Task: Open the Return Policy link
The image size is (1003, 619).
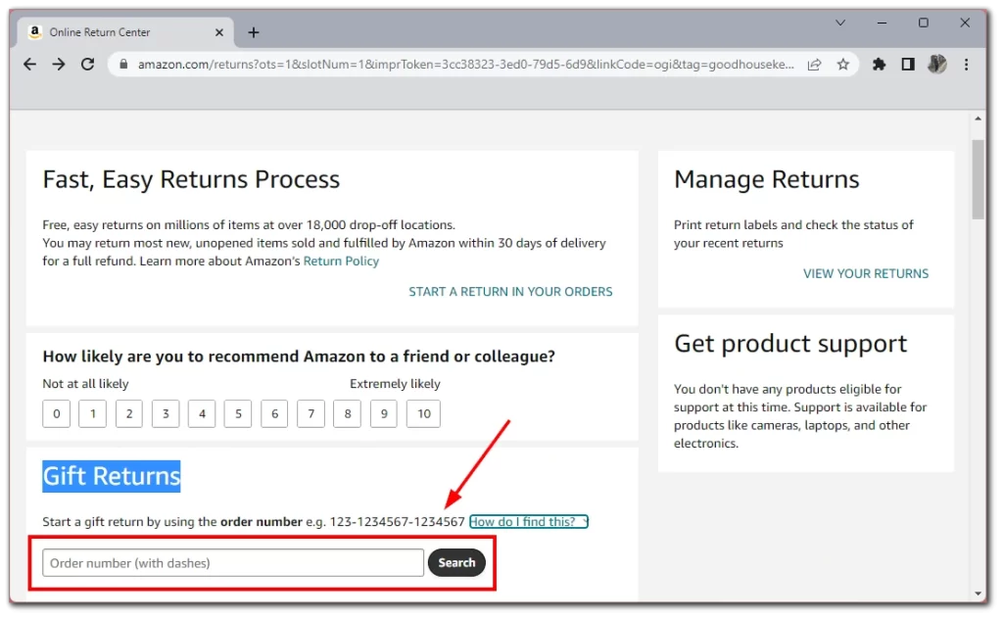Action: [x=341, y=262]
